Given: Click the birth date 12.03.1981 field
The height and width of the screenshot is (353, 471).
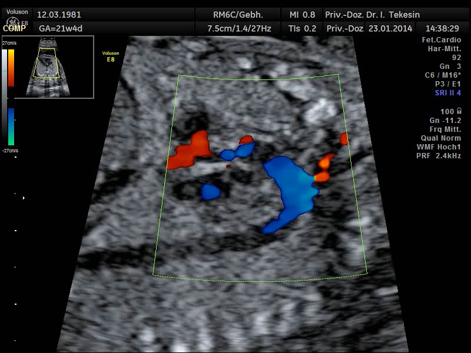Looking at the screenshot, I should coord(59,15).
